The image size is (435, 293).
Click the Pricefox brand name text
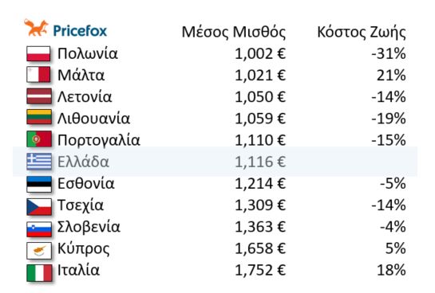[80, 31]
